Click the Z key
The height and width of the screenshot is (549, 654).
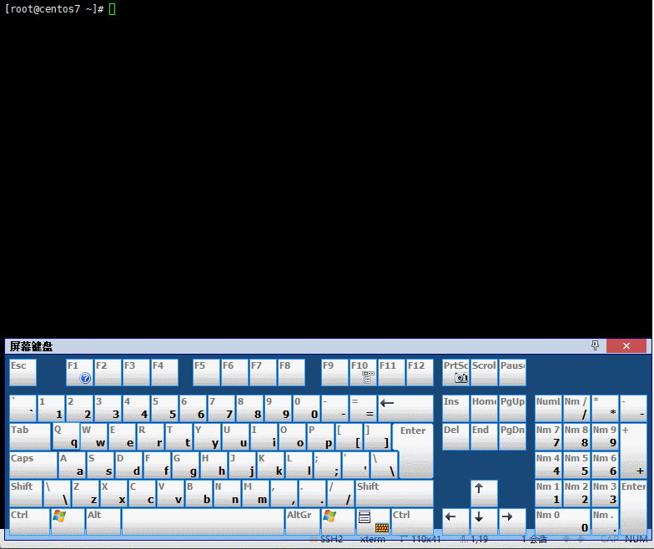click(x=85, y=493)
